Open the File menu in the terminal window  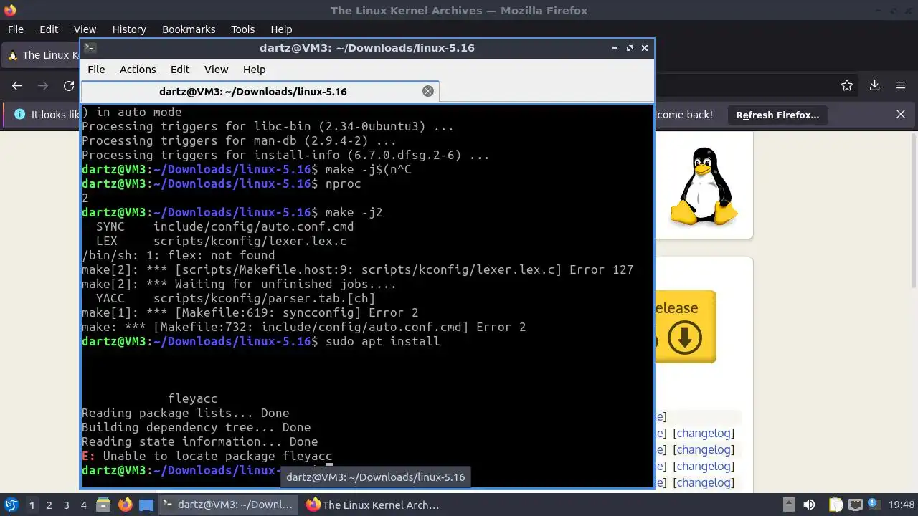[96, 70]
